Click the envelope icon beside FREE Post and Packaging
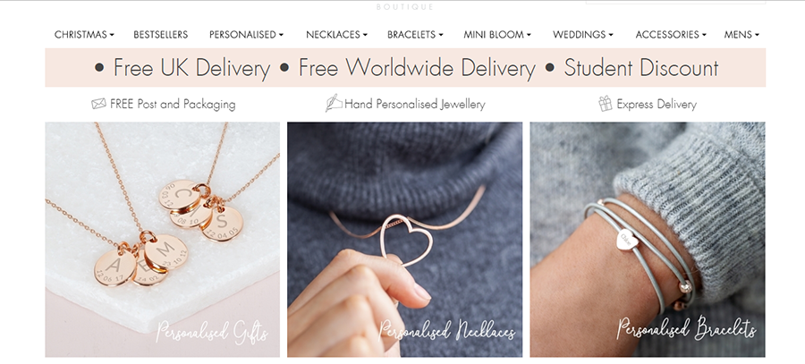The width and height of the screenshot is (805, 364). coord(98,105)
